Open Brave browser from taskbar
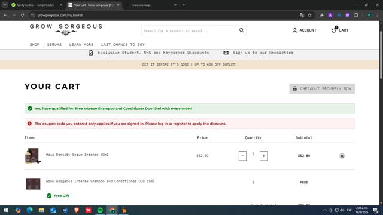Screen dimensions: 383x215 click(x=77, y=210)
